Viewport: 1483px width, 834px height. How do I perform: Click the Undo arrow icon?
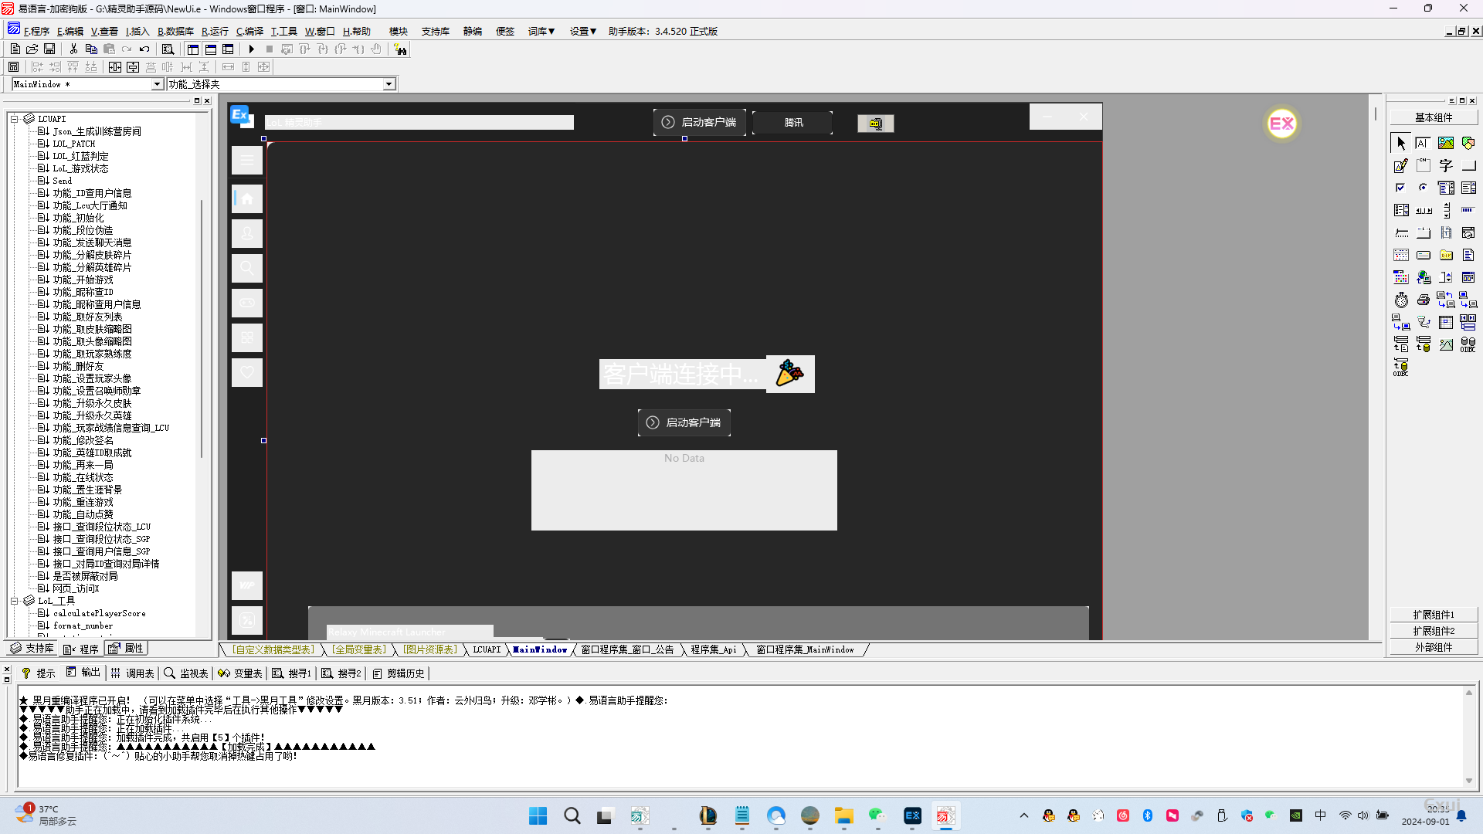(x=144, y=49)
